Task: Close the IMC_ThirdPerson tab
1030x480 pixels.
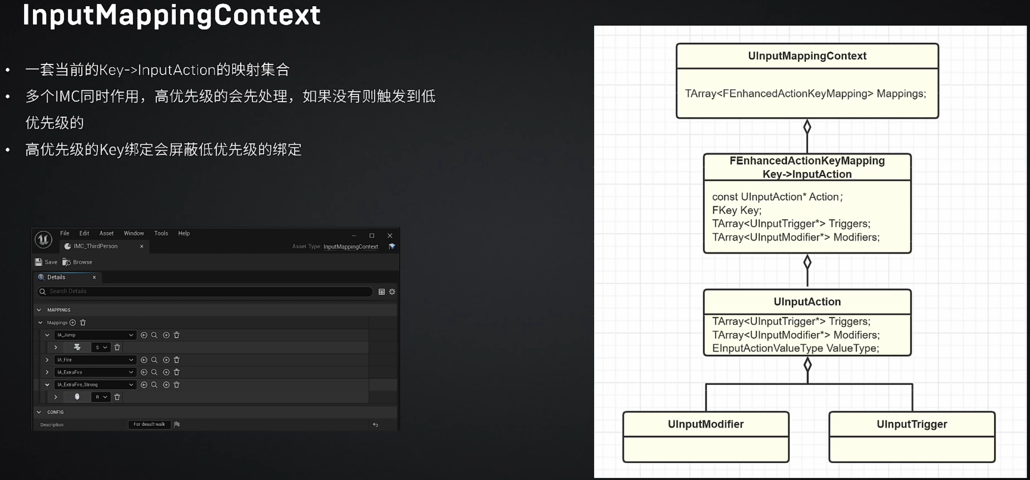Action: [x=142, y=247]
